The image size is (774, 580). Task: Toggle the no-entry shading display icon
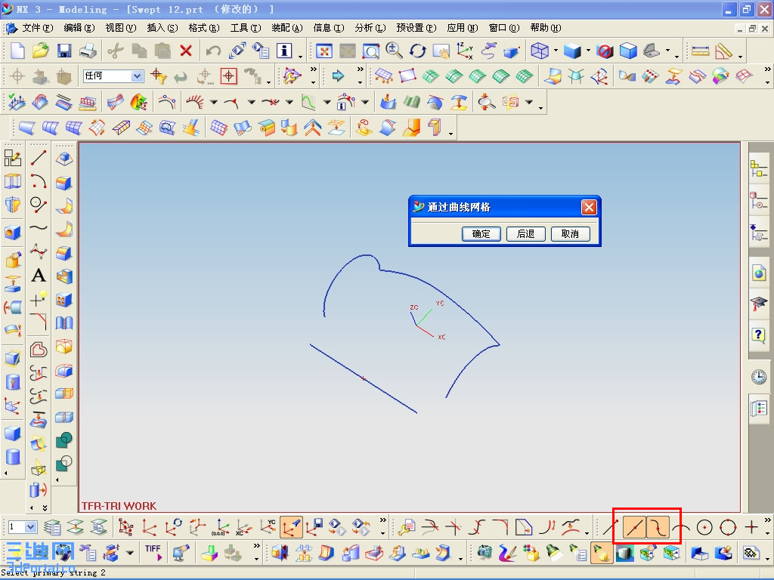(x=604, y=51)
